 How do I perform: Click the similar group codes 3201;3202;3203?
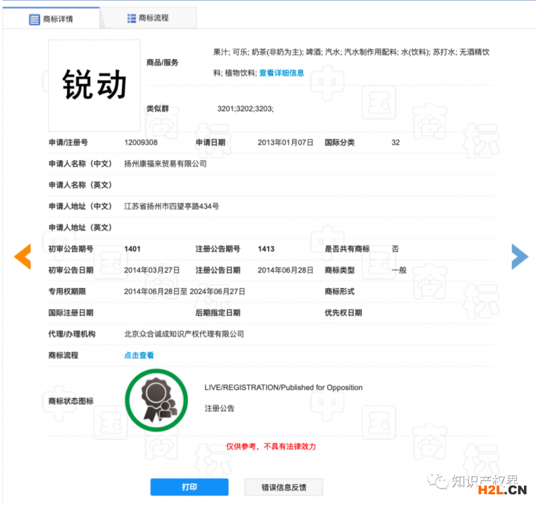(245, 109)
